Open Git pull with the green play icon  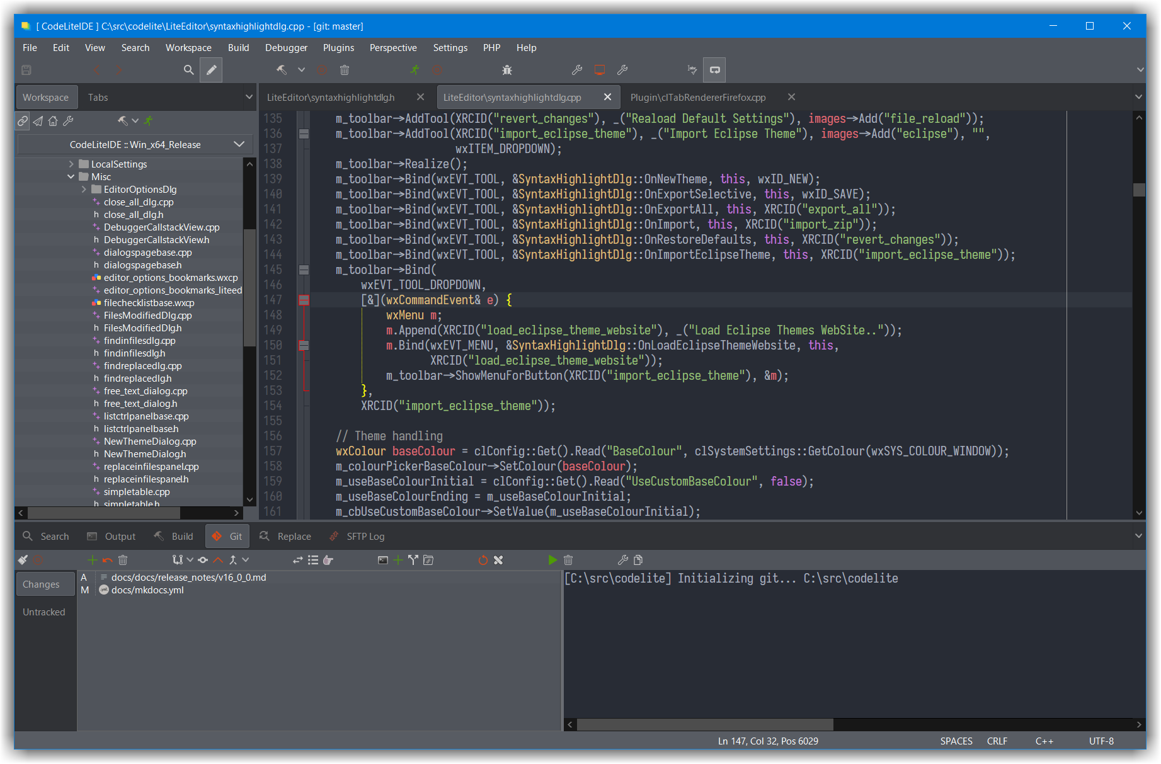coord(553,560)
